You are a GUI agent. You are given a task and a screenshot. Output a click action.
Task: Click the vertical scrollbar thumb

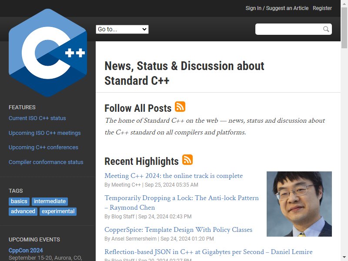pyautogui.click(x=344, y=28)
